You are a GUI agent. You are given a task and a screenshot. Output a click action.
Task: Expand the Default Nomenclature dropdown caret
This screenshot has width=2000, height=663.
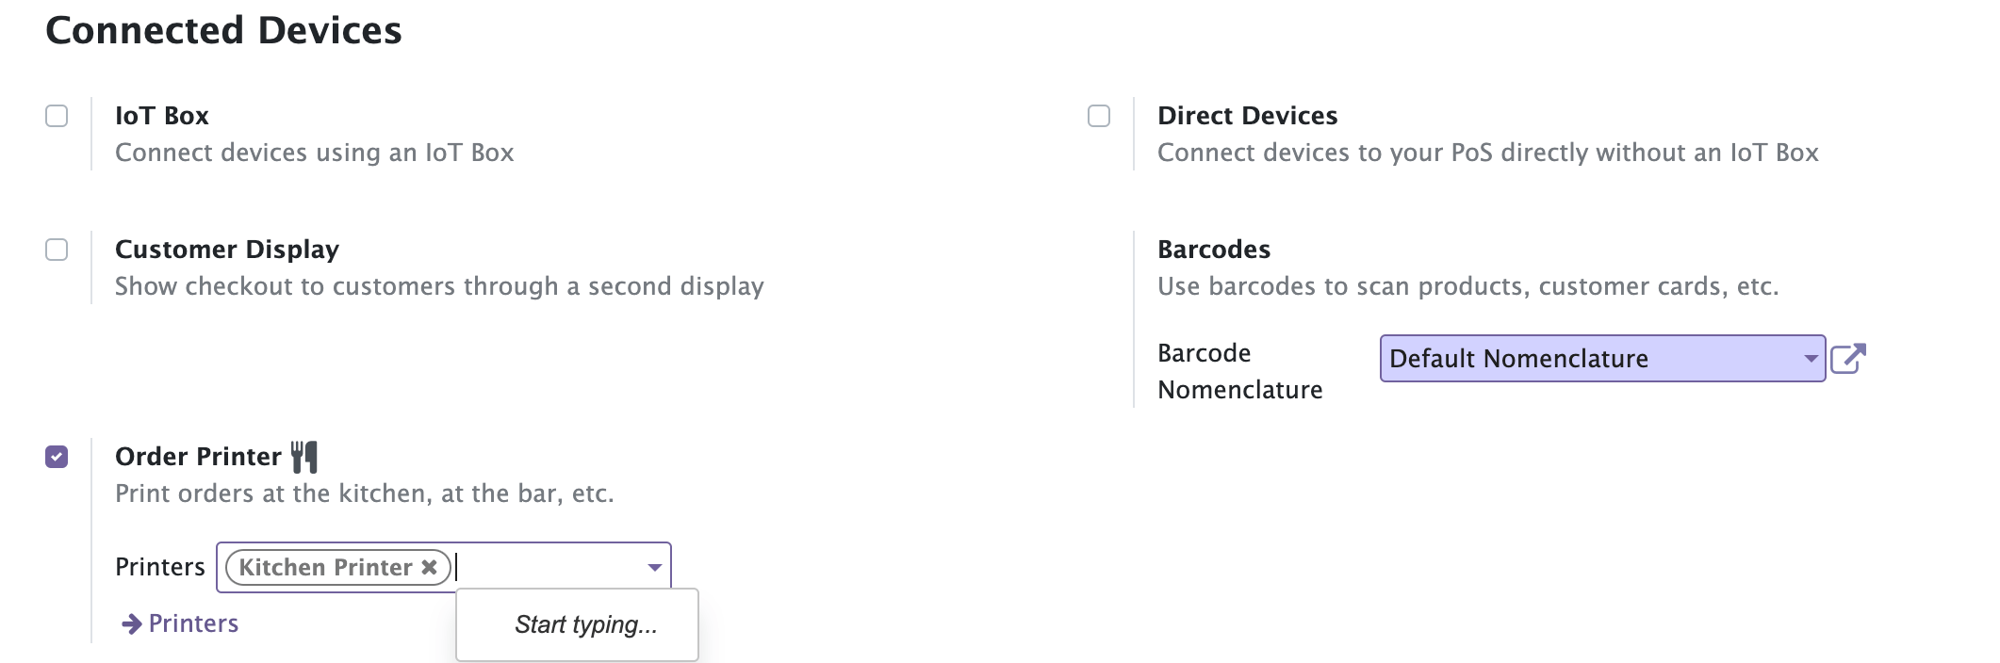click(1810, 359)
